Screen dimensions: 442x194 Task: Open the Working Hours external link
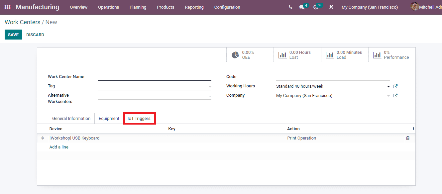click(395, 86)
